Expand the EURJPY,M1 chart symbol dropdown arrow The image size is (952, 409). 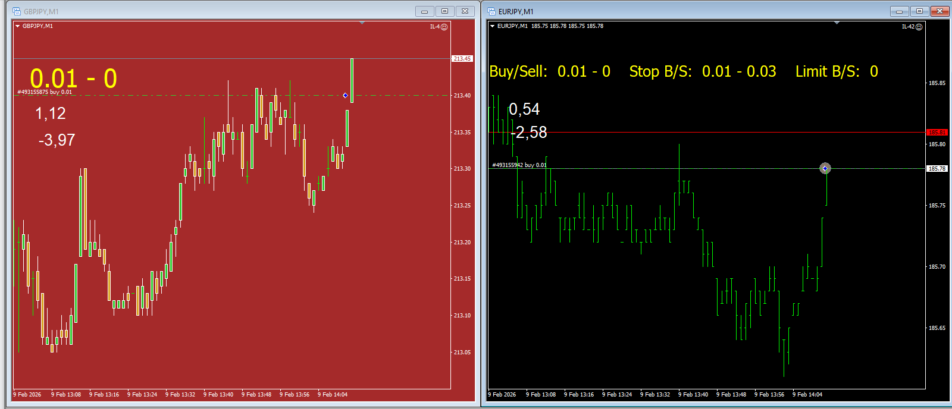pos(493,26)
